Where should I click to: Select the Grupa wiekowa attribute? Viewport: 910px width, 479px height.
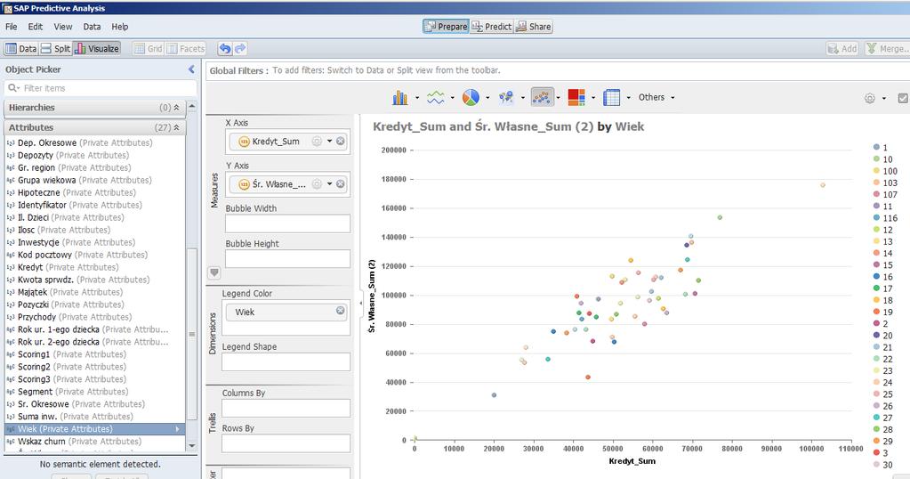[x=94, y=180]
